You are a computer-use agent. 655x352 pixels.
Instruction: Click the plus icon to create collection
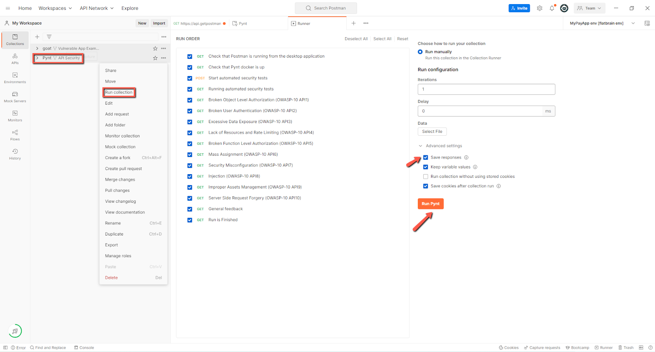[x=37, y=37]
